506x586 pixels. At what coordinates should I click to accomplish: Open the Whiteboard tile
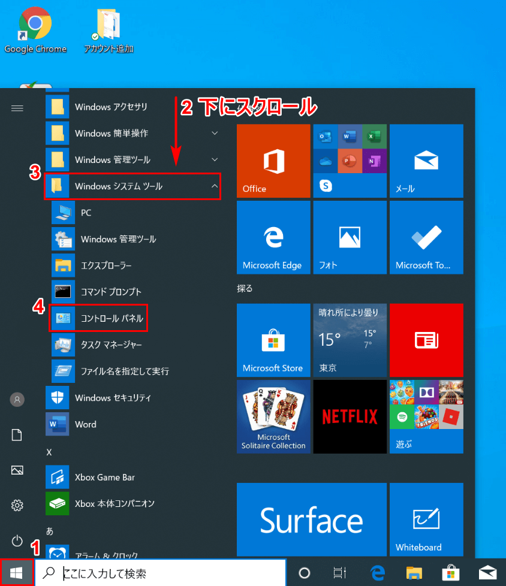click(426, 519)
